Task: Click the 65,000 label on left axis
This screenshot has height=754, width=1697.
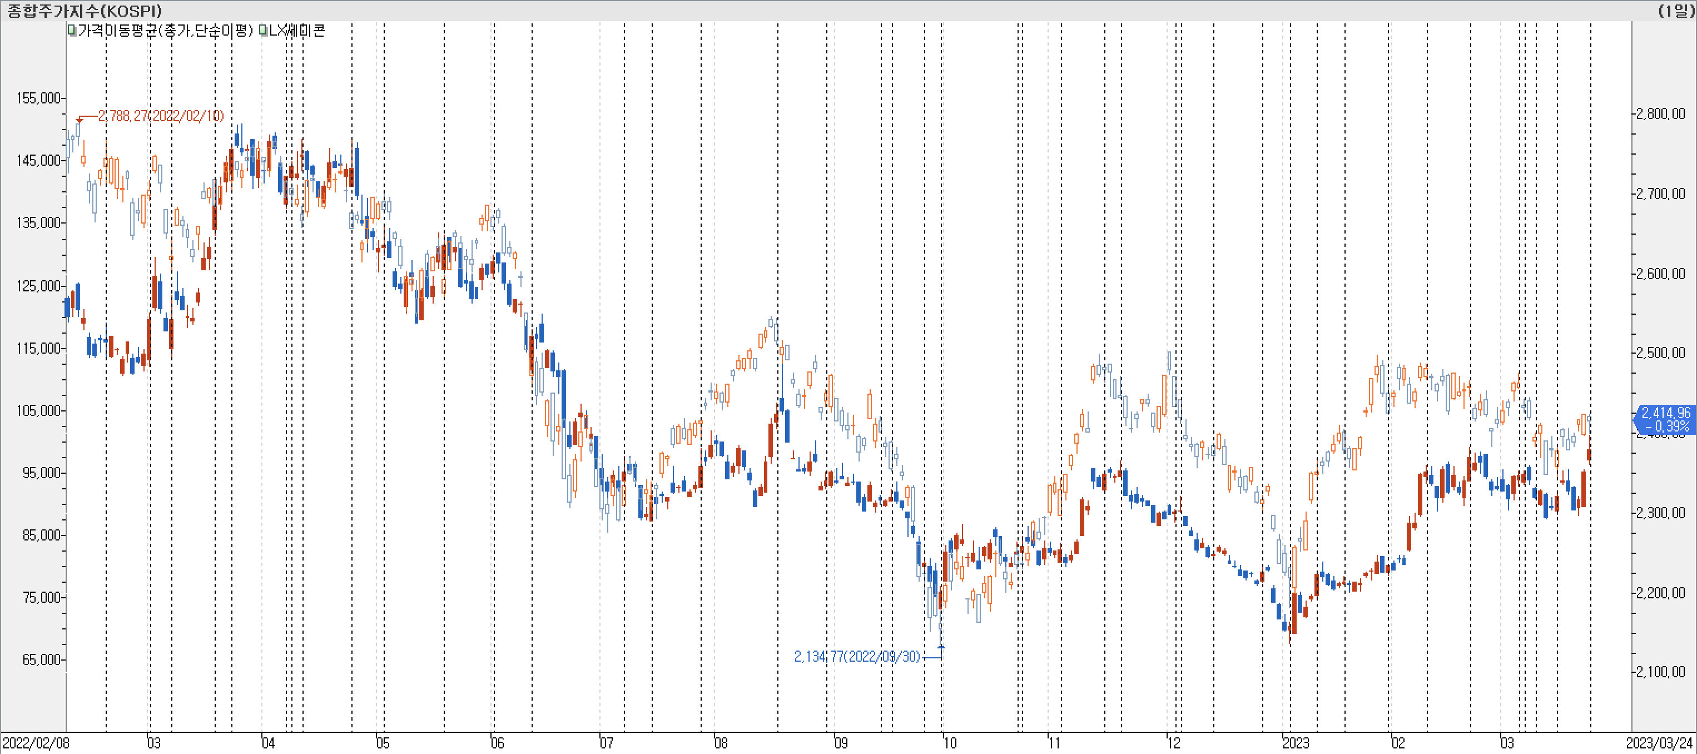Action: 41,660
